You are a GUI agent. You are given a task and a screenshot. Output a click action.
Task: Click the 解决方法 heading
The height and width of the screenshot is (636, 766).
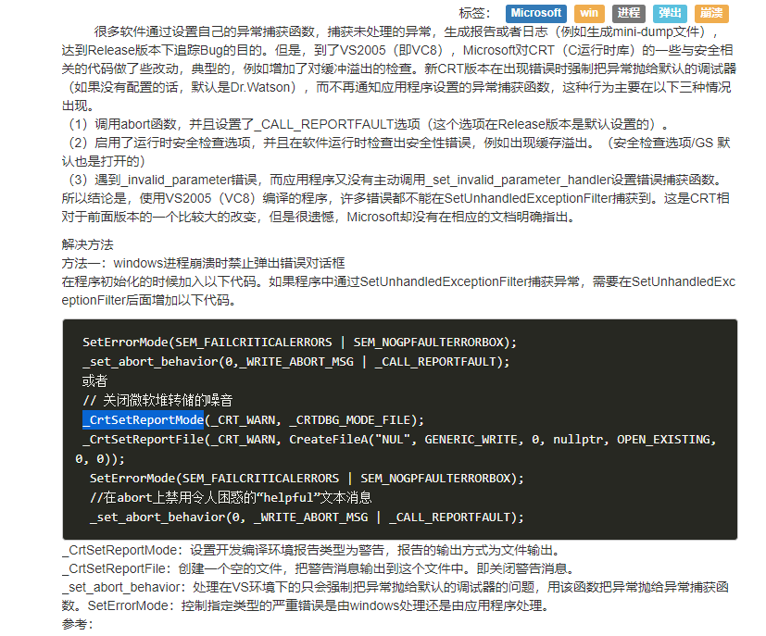[87, 244]
